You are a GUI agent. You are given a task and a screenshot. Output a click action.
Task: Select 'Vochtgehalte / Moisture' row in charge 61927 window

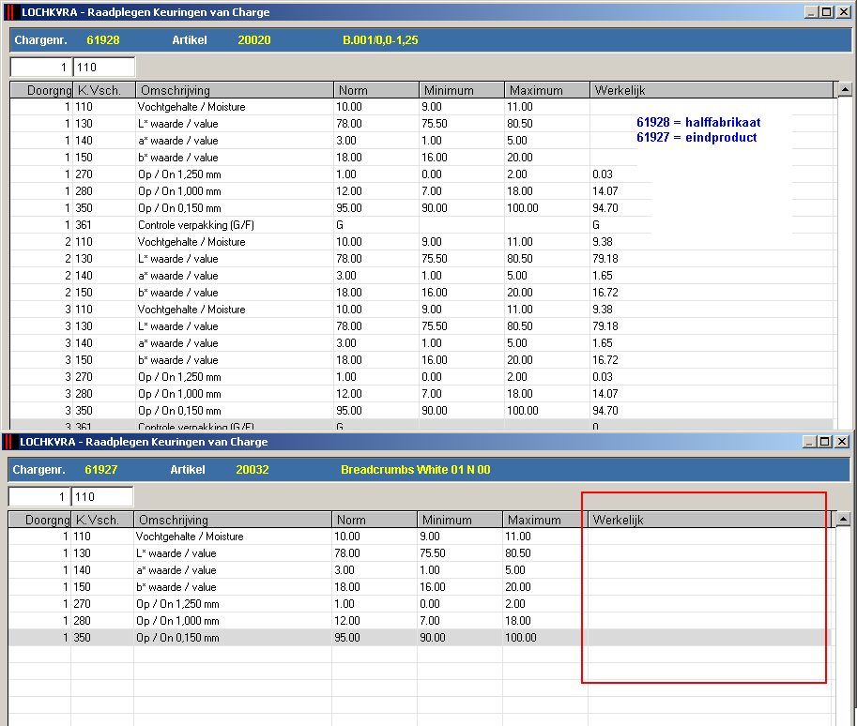pyautogui.click(x=420, y=537)
